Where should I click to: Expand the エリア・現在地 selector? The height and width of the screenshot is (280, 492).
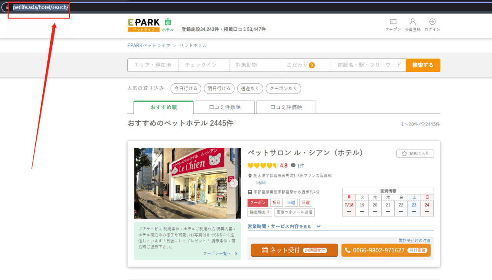click(153, 65)
